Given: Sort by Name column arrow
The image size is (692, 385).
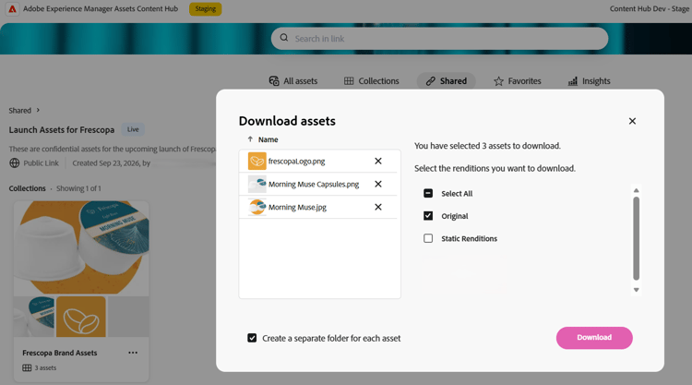Looking at the screenshot, I should (250, 139).
